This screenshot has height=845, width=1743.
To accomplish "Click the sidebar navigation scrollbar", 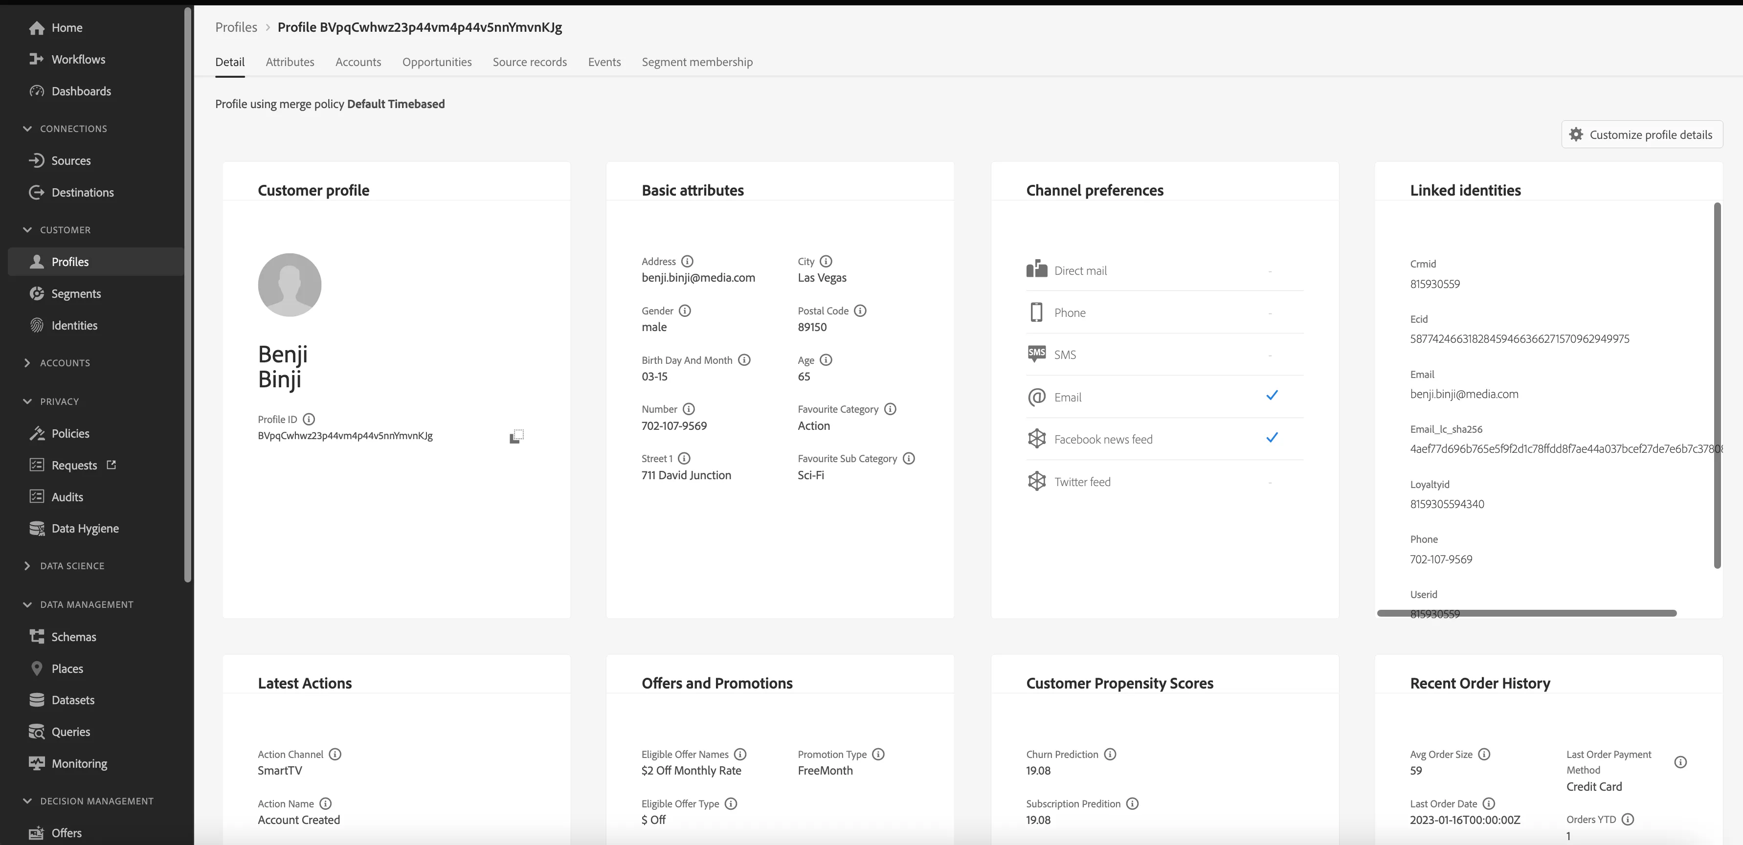I will coord(187,294).
